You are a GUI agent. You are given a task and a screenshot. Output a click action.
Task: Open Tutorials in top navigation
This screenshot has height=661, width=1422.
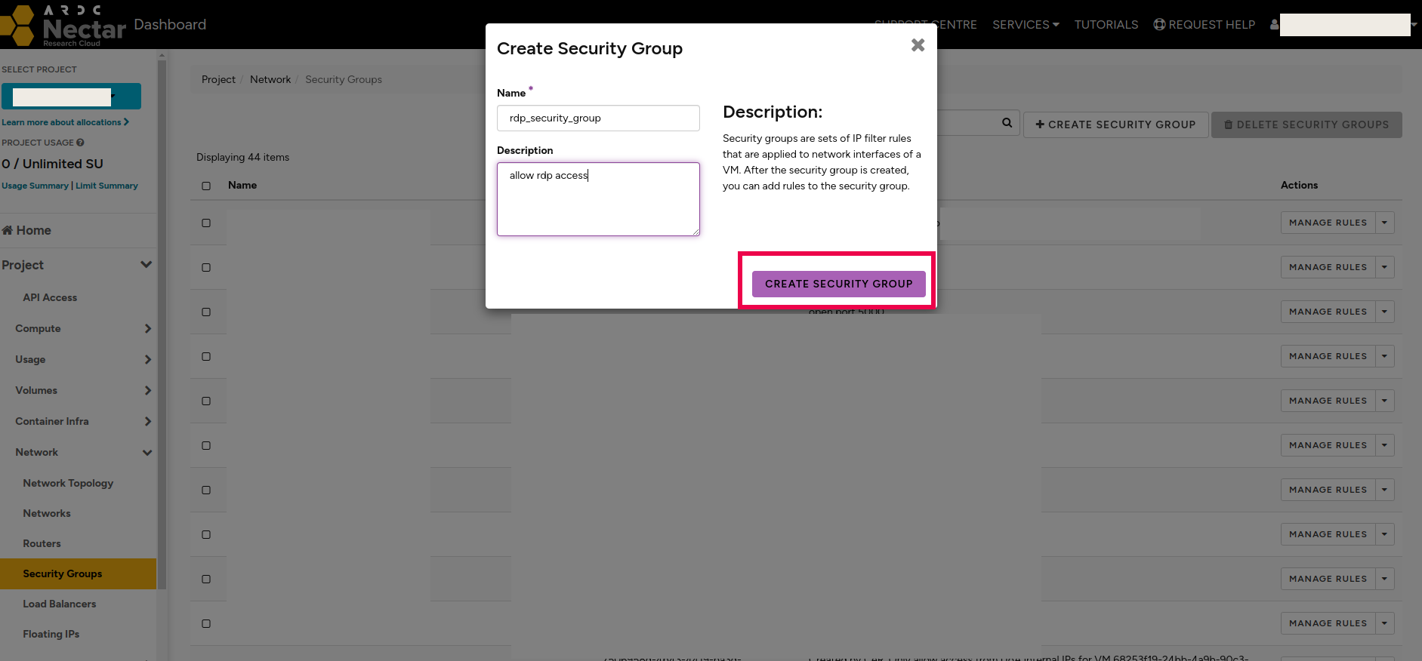pos(1106,25)
